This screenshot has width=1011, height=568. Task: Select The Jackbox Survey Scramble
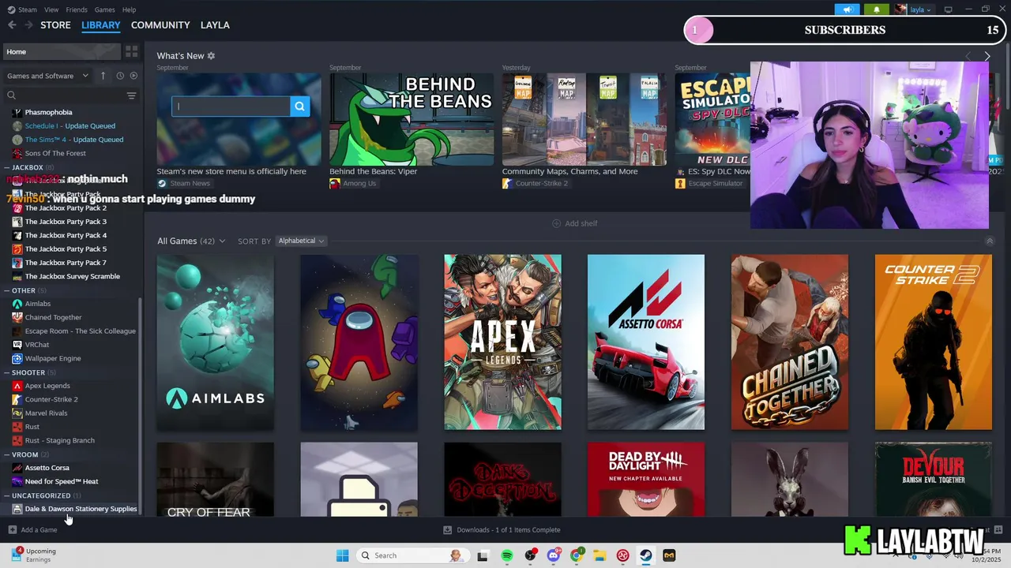[x=71, y=276]
